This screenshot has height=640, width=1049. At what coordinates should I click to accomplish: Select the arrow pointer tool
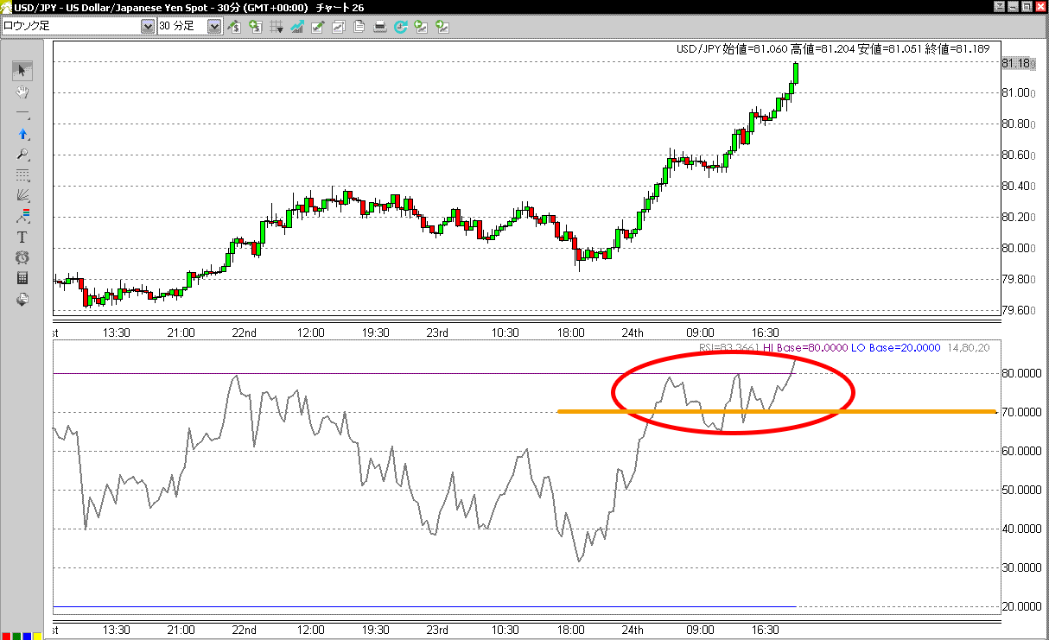[22, 71]
